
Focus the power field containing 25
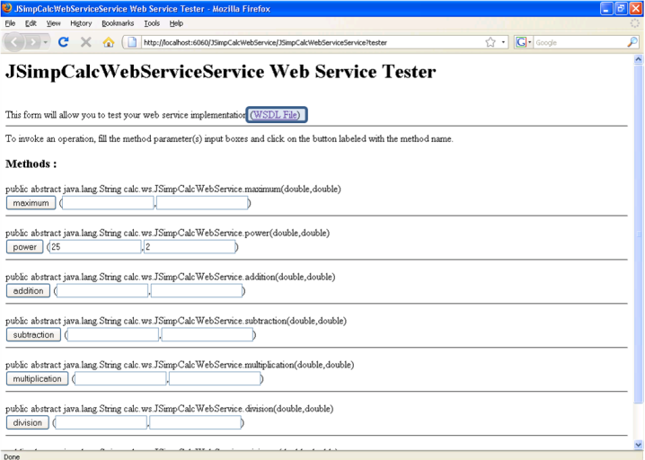(x=95, y=247)
